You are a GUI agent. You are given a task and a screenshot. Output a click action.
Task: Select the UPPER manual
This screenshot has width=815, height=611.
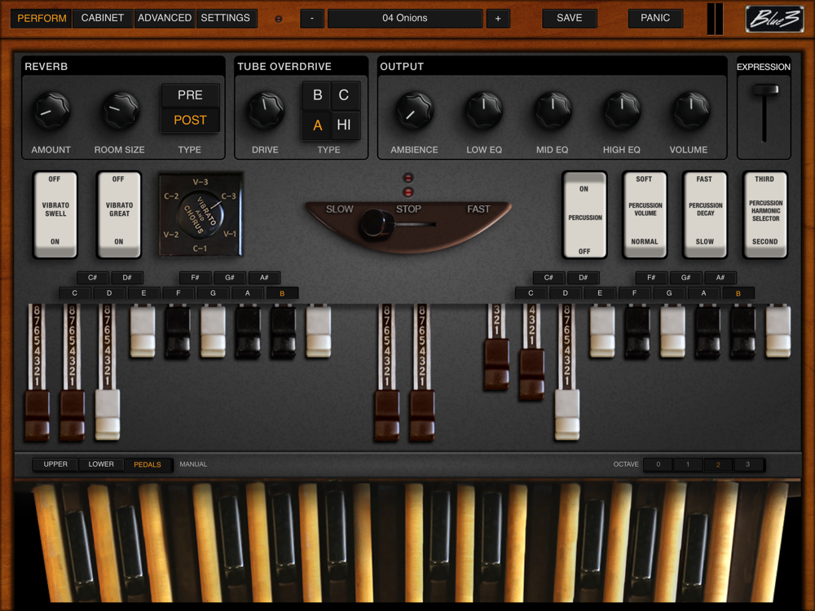55,464
